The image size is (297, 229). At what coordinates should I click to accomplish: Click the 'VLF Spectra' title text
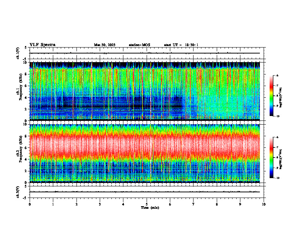[x=42, y=45]
